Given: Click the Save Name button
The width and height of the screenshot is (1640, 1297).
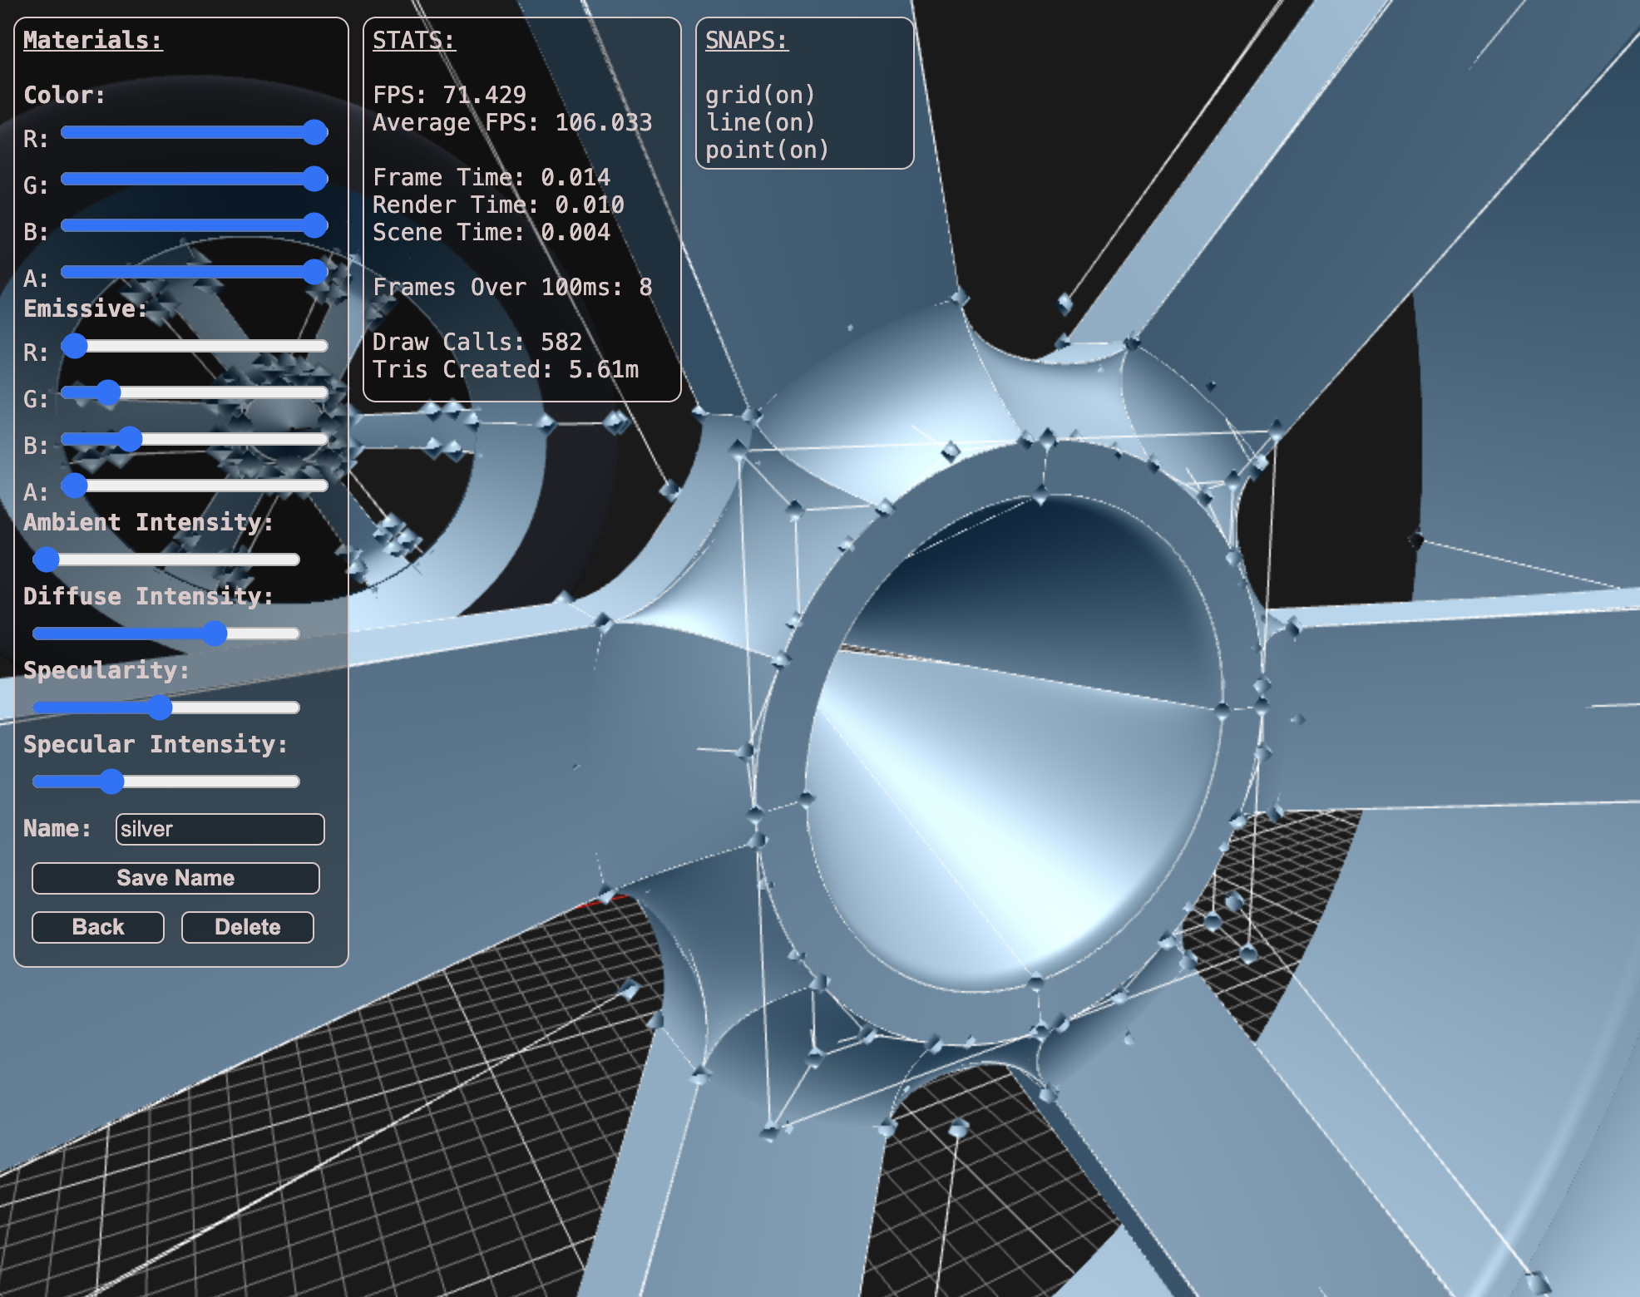Looking at the screenshot, I should click(175, 877).
